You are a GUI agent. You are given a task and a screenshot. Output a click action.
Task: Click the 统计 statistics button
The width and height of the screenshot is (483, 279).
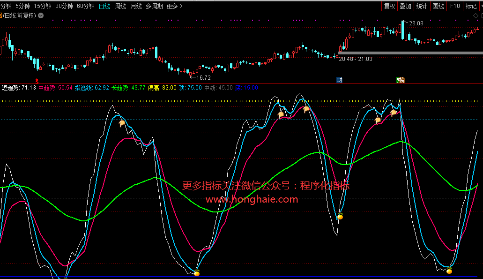click(422, 6)
